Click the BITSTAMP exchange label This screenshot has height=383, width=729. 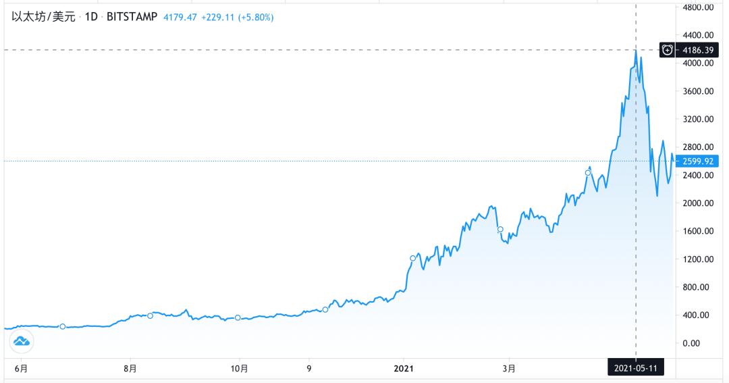pos(132,17)
